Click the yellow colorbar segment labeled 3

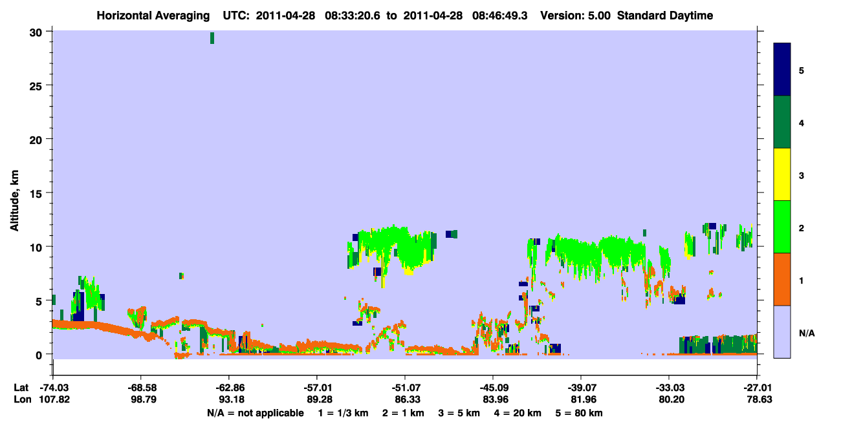tap(782, 174)
